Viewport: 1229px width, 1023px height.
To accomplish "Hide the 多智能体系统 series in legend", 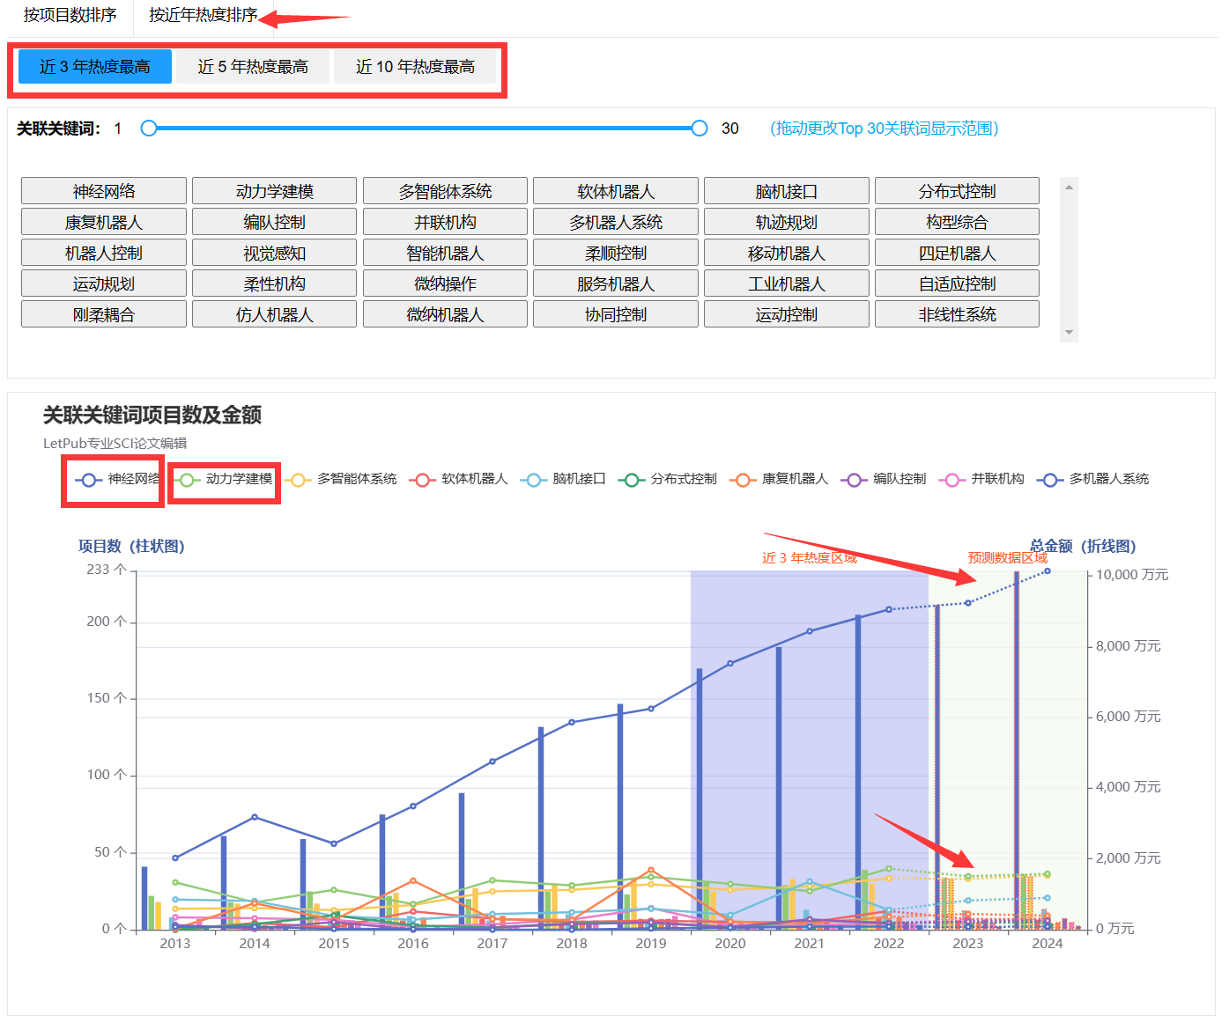I will coord(298,480).
